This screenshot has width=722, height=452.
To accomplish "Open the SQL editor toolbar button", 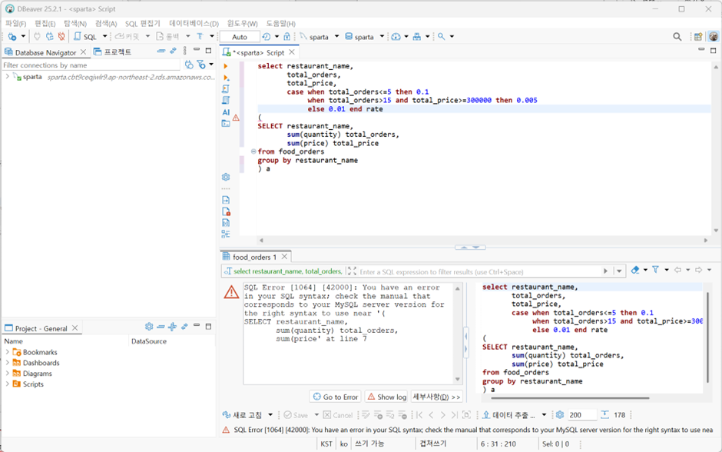I will point(86,36).
